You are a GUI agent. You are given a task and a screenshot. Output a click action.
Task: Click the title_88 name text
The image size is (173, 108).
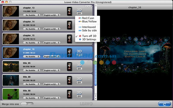click(27, 77)
